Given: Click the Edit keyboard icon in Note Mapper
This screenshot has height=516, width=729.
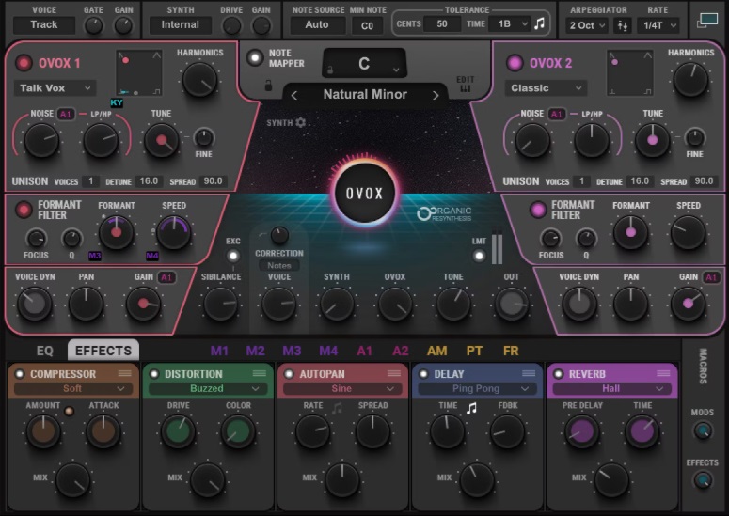Looking at the screenshot, I should pos(465,88).
